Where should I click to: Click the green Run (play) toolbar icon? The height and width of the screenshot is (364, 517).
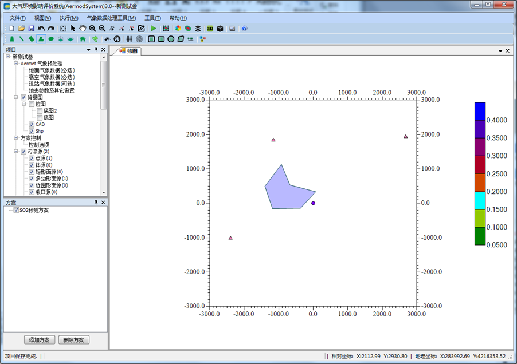(154, 28)
